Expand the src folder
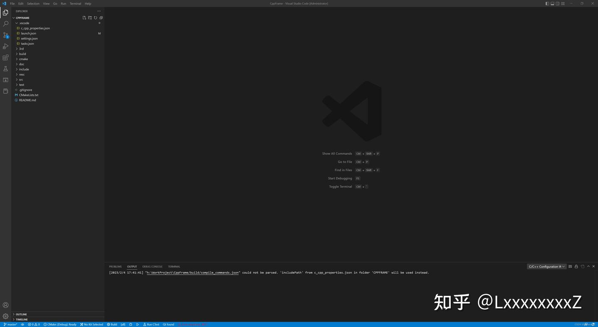Viewport: 598px width, 327px height. tap(21, 79)
